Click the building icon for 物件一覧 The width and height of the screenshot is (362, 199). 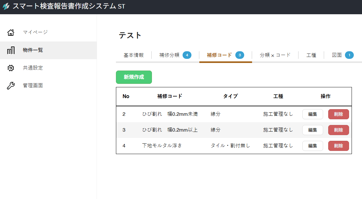11,50
